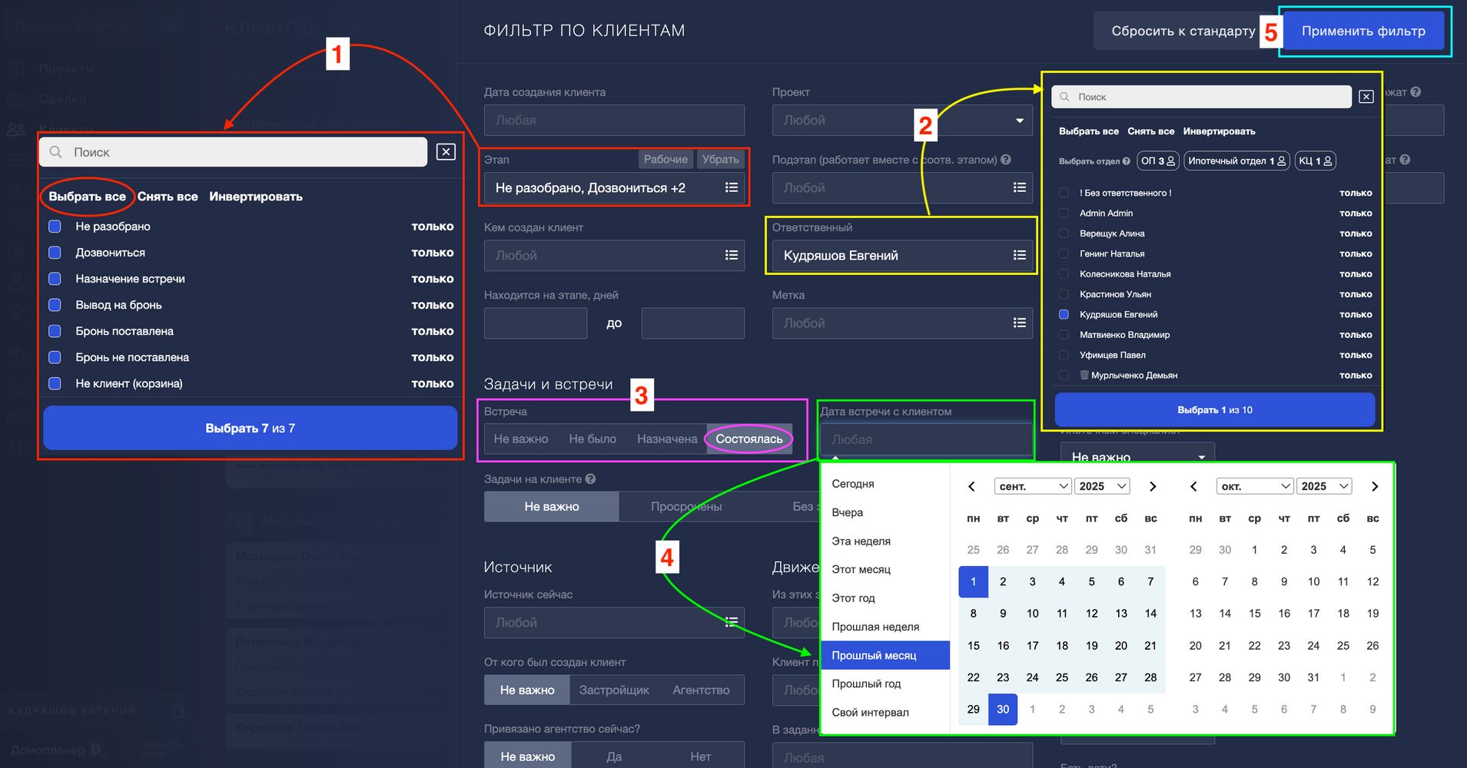Check the Admin Admin checkbox
Viewport: 1467px width, 768px height.
1064,213
